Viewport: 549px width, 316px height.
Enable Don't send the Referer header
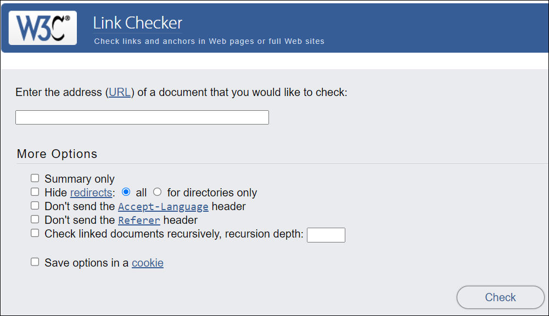pos(35,219)
